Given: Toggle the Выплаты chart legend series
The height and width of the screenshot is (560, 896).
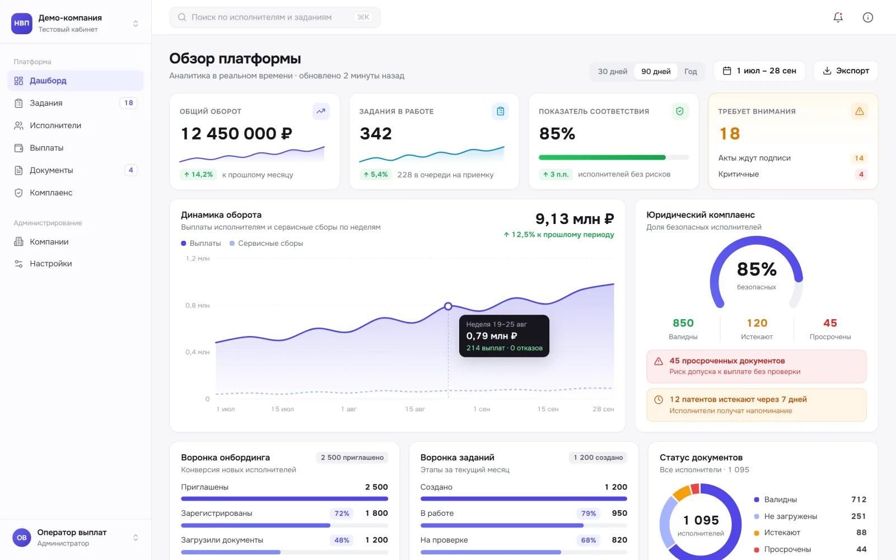Looking at the screenshot, I should [201, 243].
